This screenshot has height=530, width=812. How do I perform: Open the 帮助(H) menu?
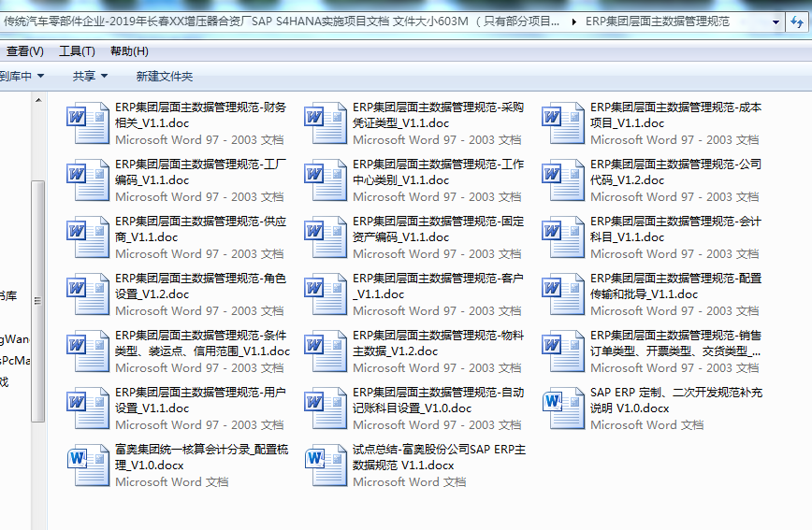coord(129,51)
